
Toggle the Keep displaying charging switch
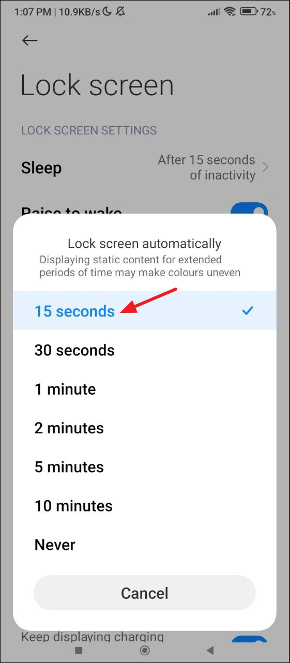pyautogui.click(x=249, y=638)
